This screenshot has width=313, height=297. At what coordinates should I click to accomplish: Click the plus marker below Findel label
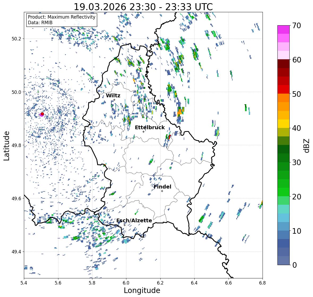162,191
